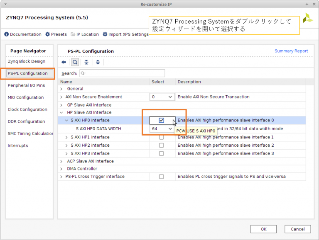Viewport: 319px width, 240px height.
Task: Open the Summary Report link
Action: coord(291,51)
